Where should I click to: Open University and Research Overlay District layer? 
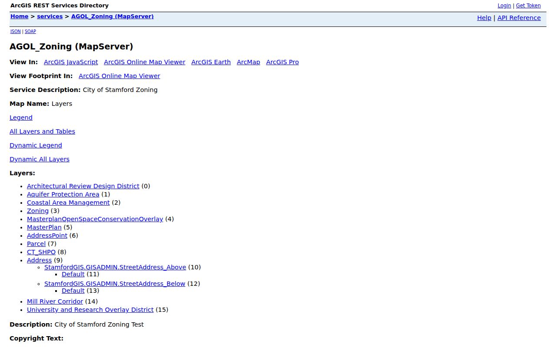coord(90,310)
